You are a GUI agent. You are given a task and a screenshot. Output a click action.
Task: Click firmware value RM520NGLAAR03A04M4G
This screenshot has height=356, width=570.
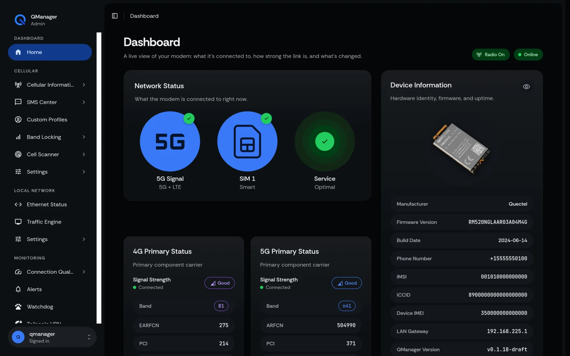click(498, 222)
